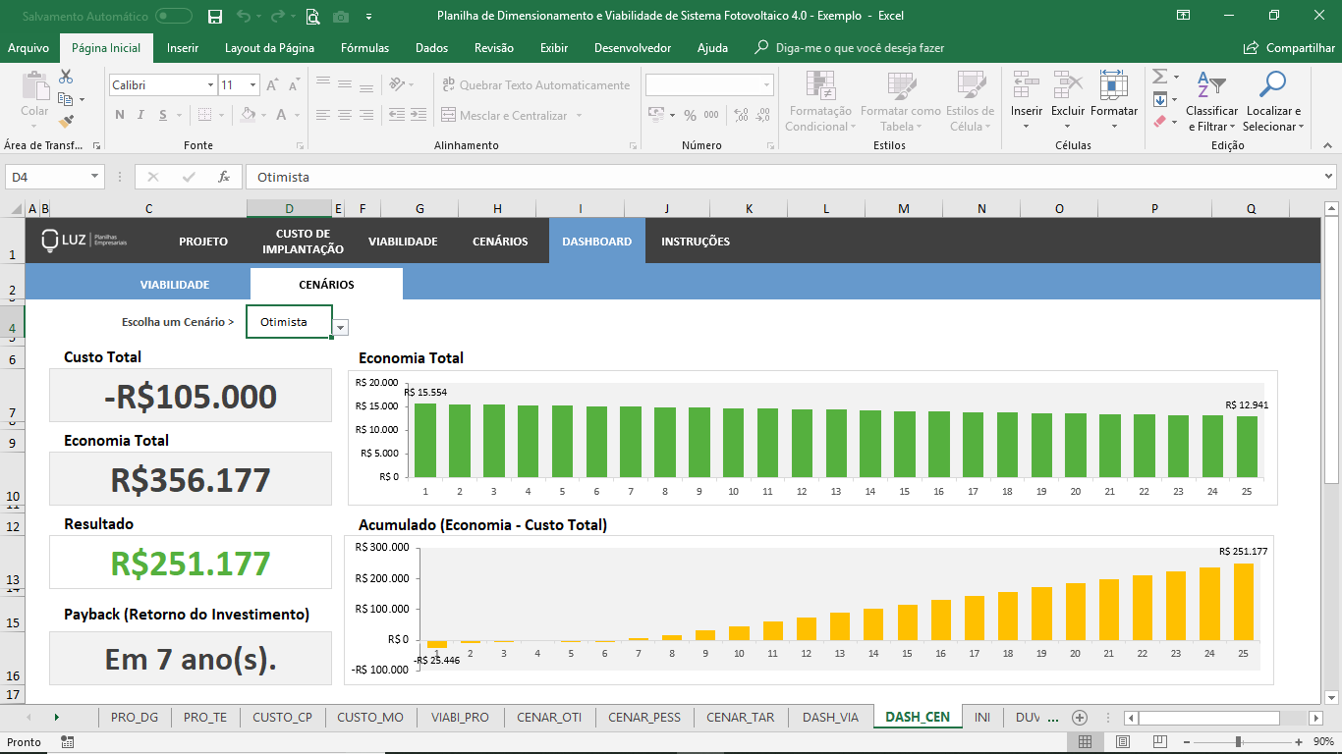Click the new sheet plus icon

coord(1080,717)
